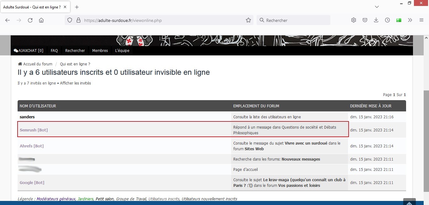This screenshot has width=429, height=205.
Task: Click Modérateurs généraux legend group
Action: (56, 199)
